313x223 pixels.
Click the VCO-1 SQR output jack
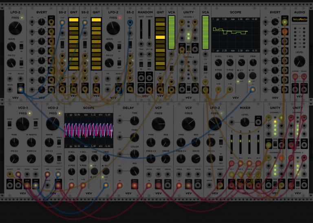[x=36, y=185]
